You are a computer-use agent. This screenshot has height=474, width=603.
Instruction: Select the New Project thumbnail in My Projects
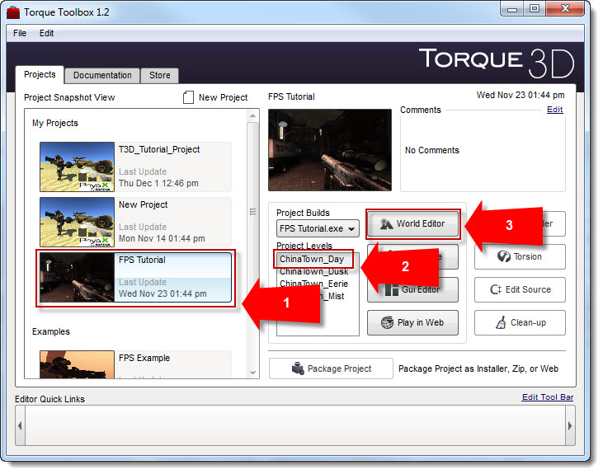(77, 222)
